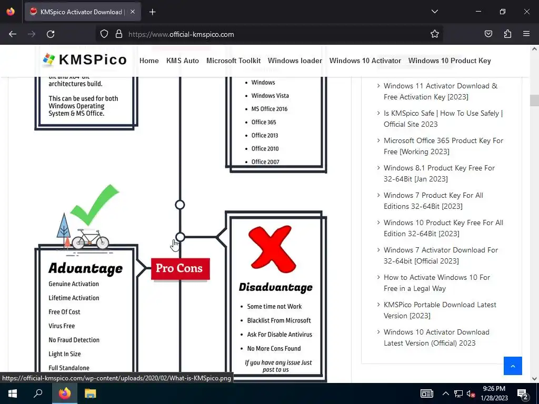539x404 pixels.
Task: Click the red X disadvantage image
Action: (272, 249)
